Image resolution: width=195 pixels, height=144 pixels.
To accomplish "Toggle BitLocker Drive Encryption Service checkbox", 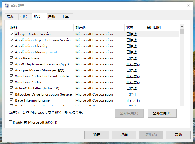I will (x=12, y=94).
